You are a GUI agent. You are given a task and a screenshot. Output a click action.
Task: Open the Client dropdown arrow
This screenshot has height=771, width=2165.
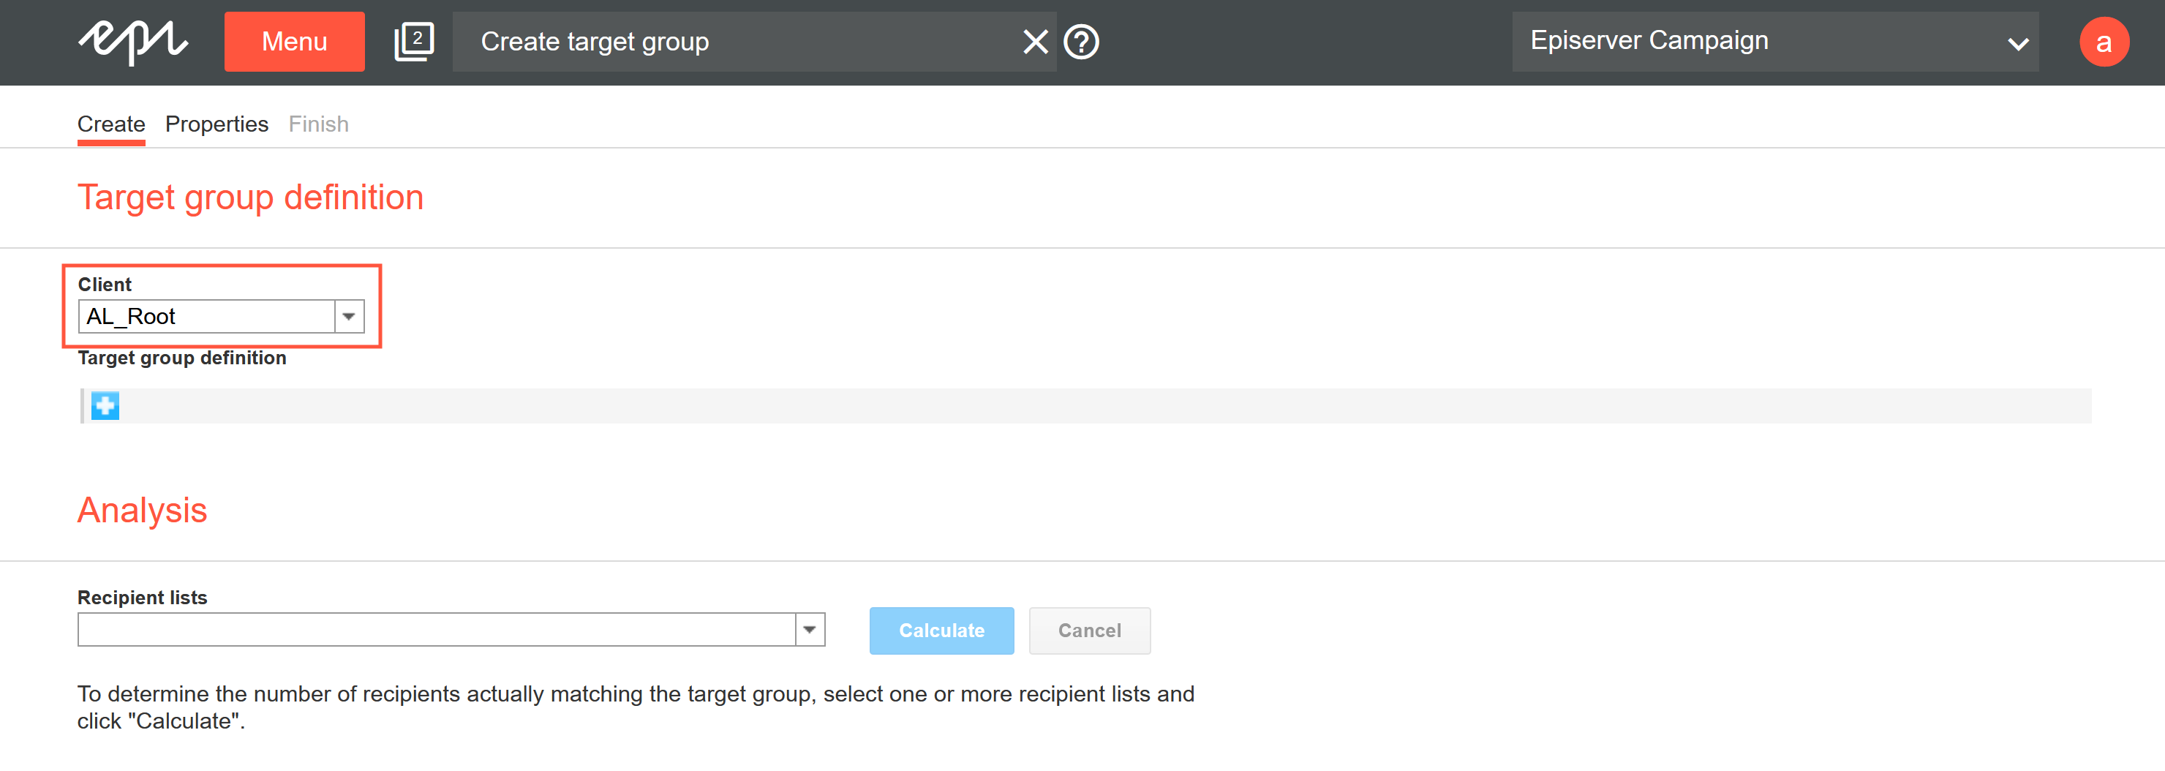[349, 317]
